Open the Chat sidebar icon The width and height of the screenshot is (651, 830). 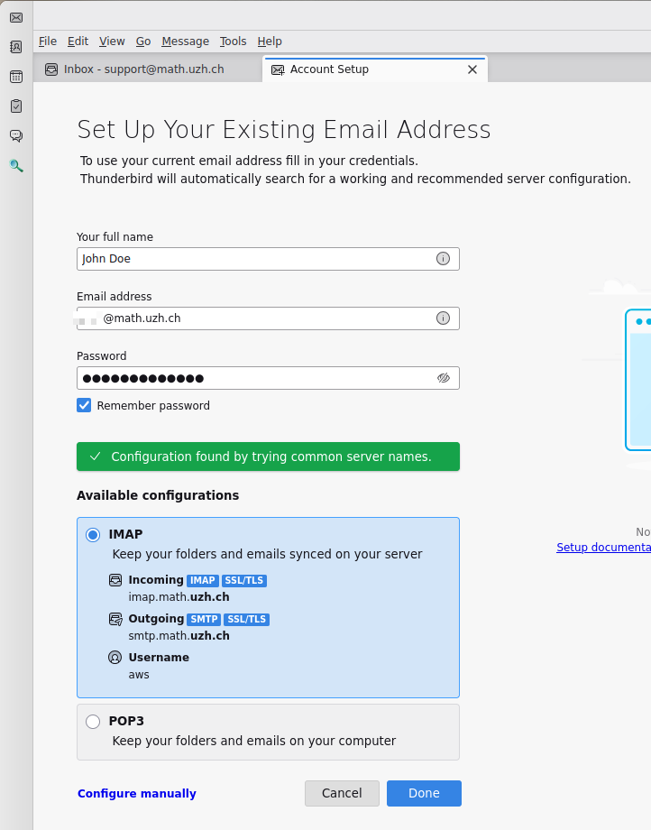pyautogui.click(x=16, y=135)
